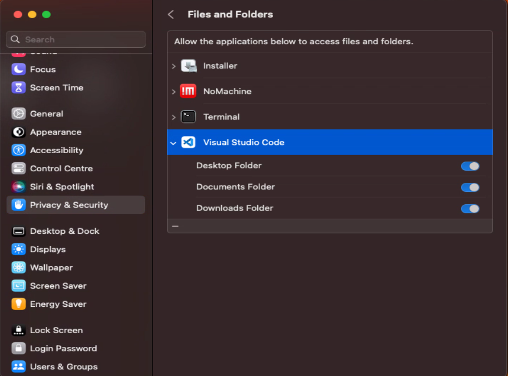Screen dimensions: 508x376
Task: Open Desktop & Dock settings
Action: (x=64, y=231)
